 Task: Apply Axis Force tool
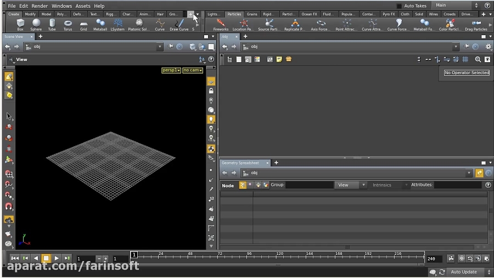321,25
